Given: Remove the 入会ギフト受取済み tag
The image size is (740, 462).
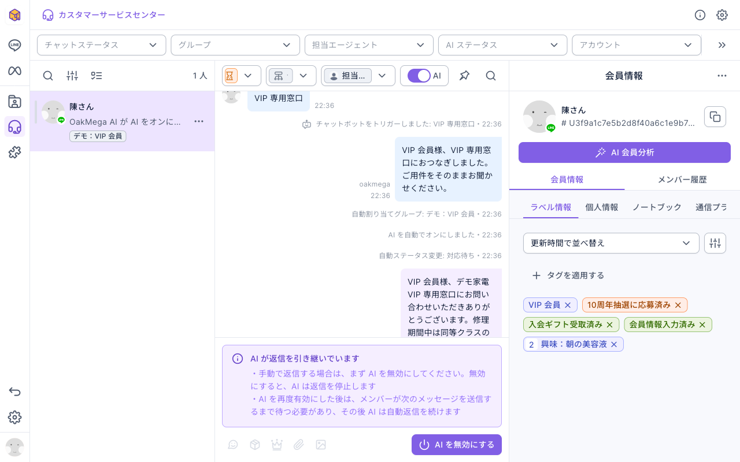Looking at the screenshot, I should click(609, 325).
